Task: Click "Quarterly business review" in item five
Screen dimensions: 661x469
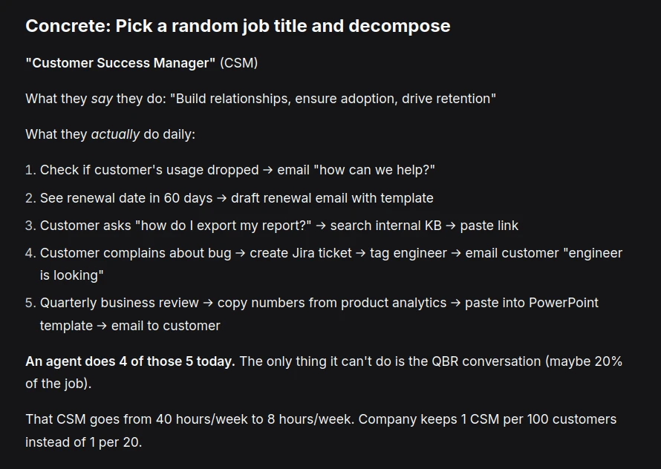Action: 120,303
